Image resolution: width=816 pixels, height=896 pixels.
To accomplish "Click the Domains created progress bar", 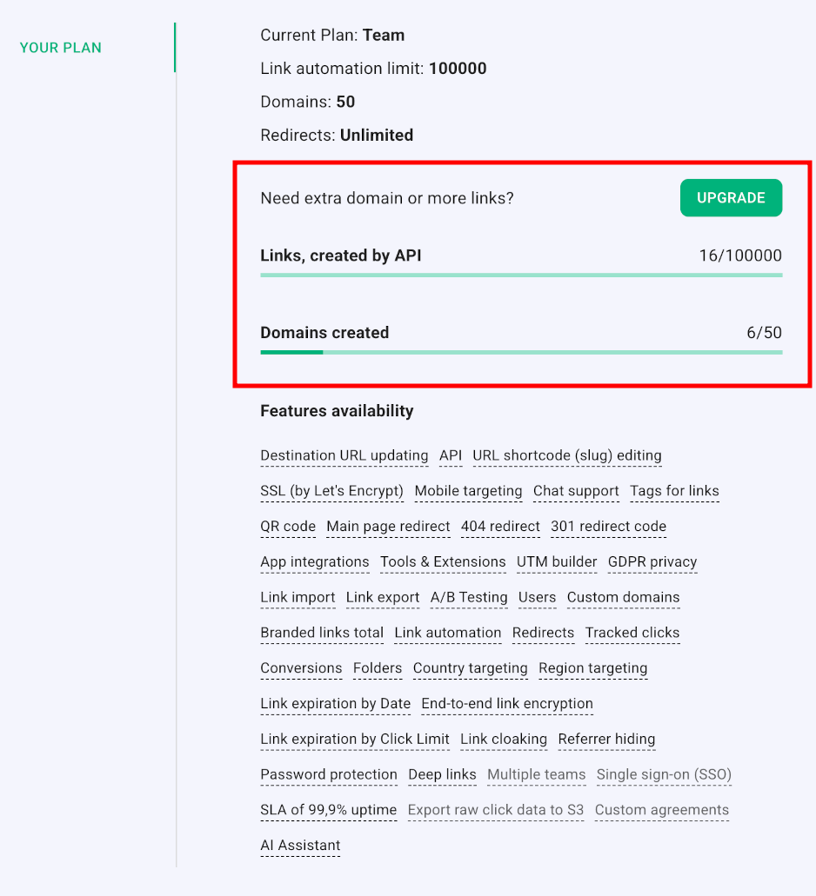I will [x=521, y=352].
